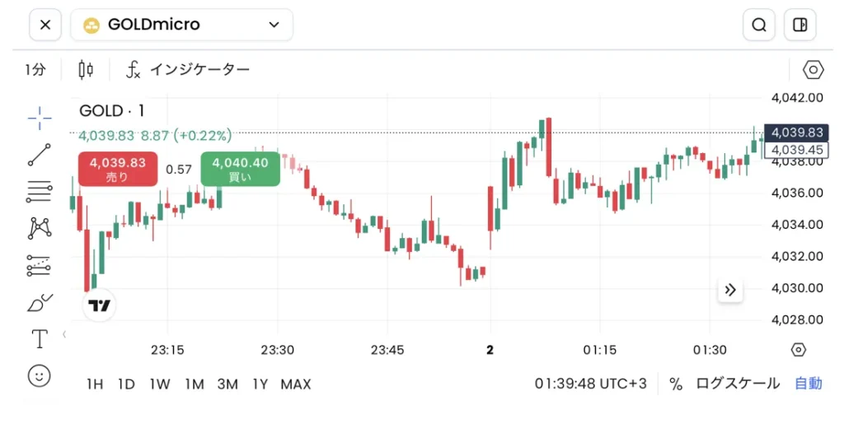This screenshot has height=424, width=844.
Task: Switch to the 1D range tab
Action: (x=126, y=384)
